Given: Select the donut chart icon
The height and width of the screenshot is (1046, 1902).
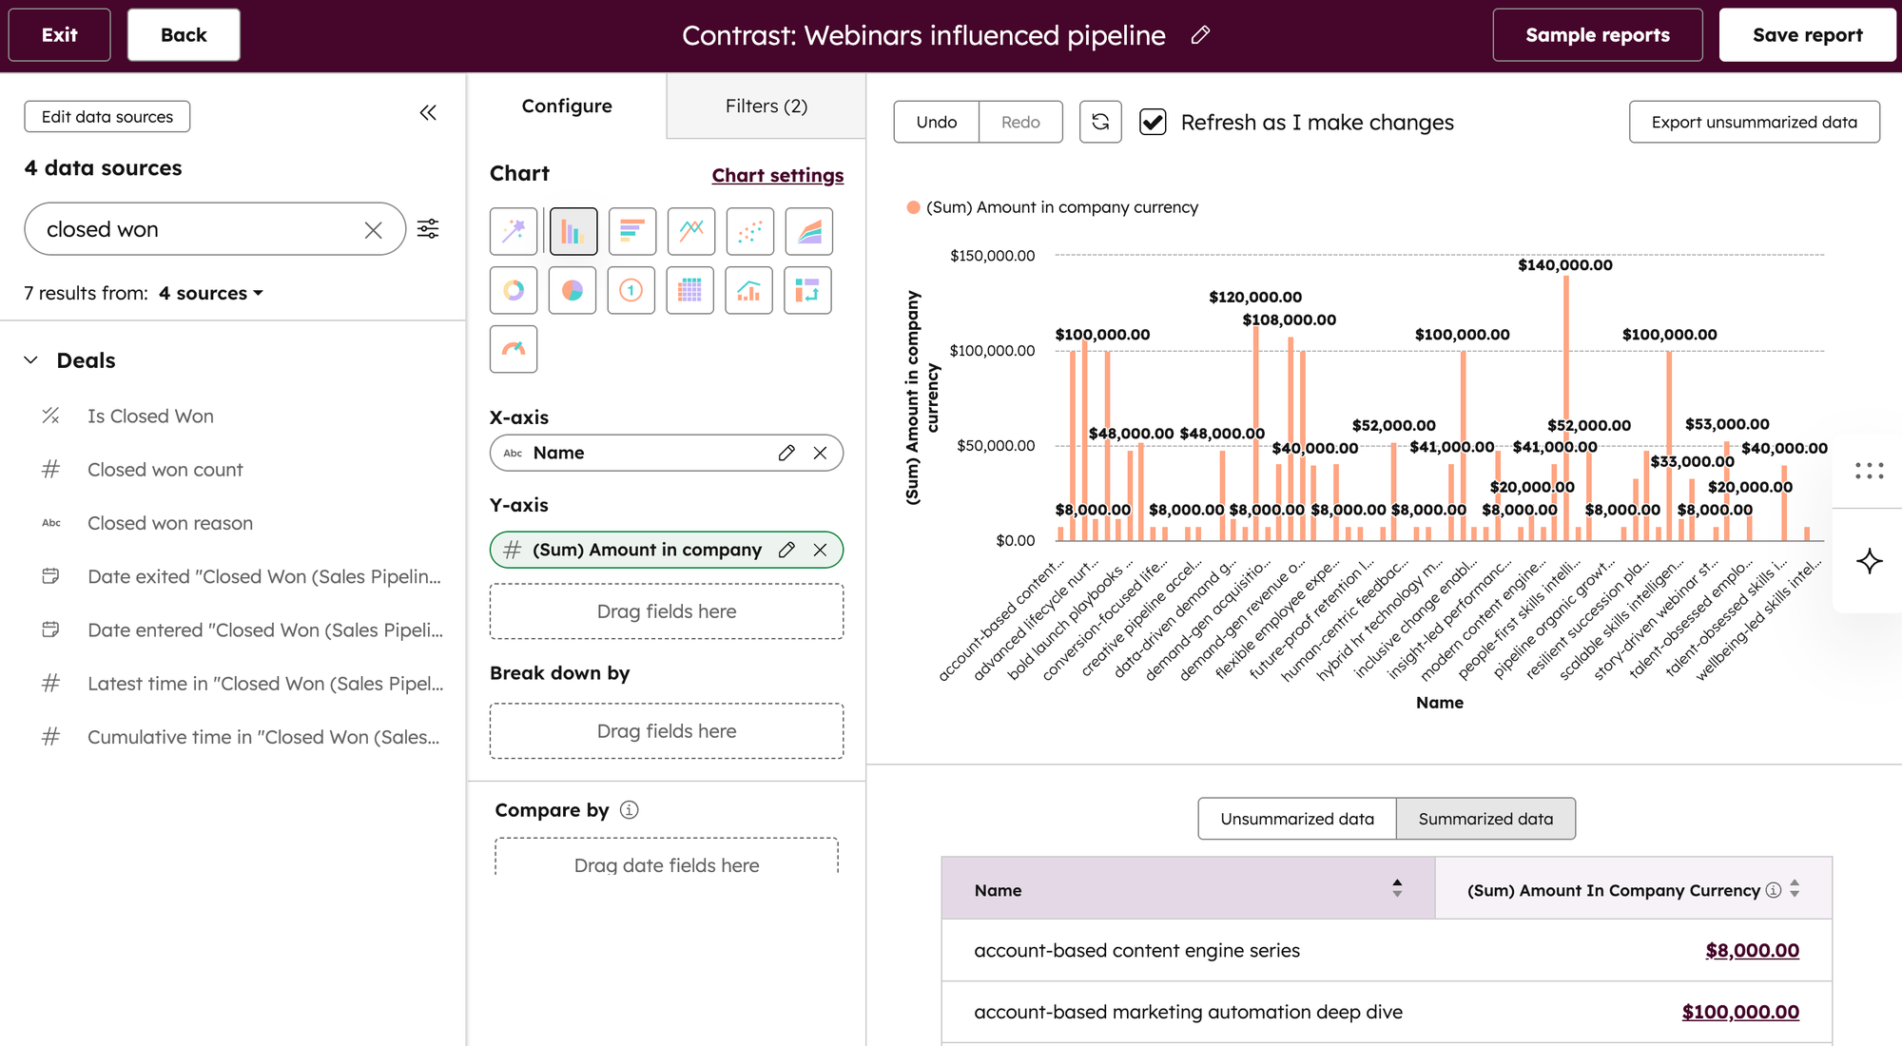Looking at the screenshot, I should pyautogui.click(x=514, y=290).
